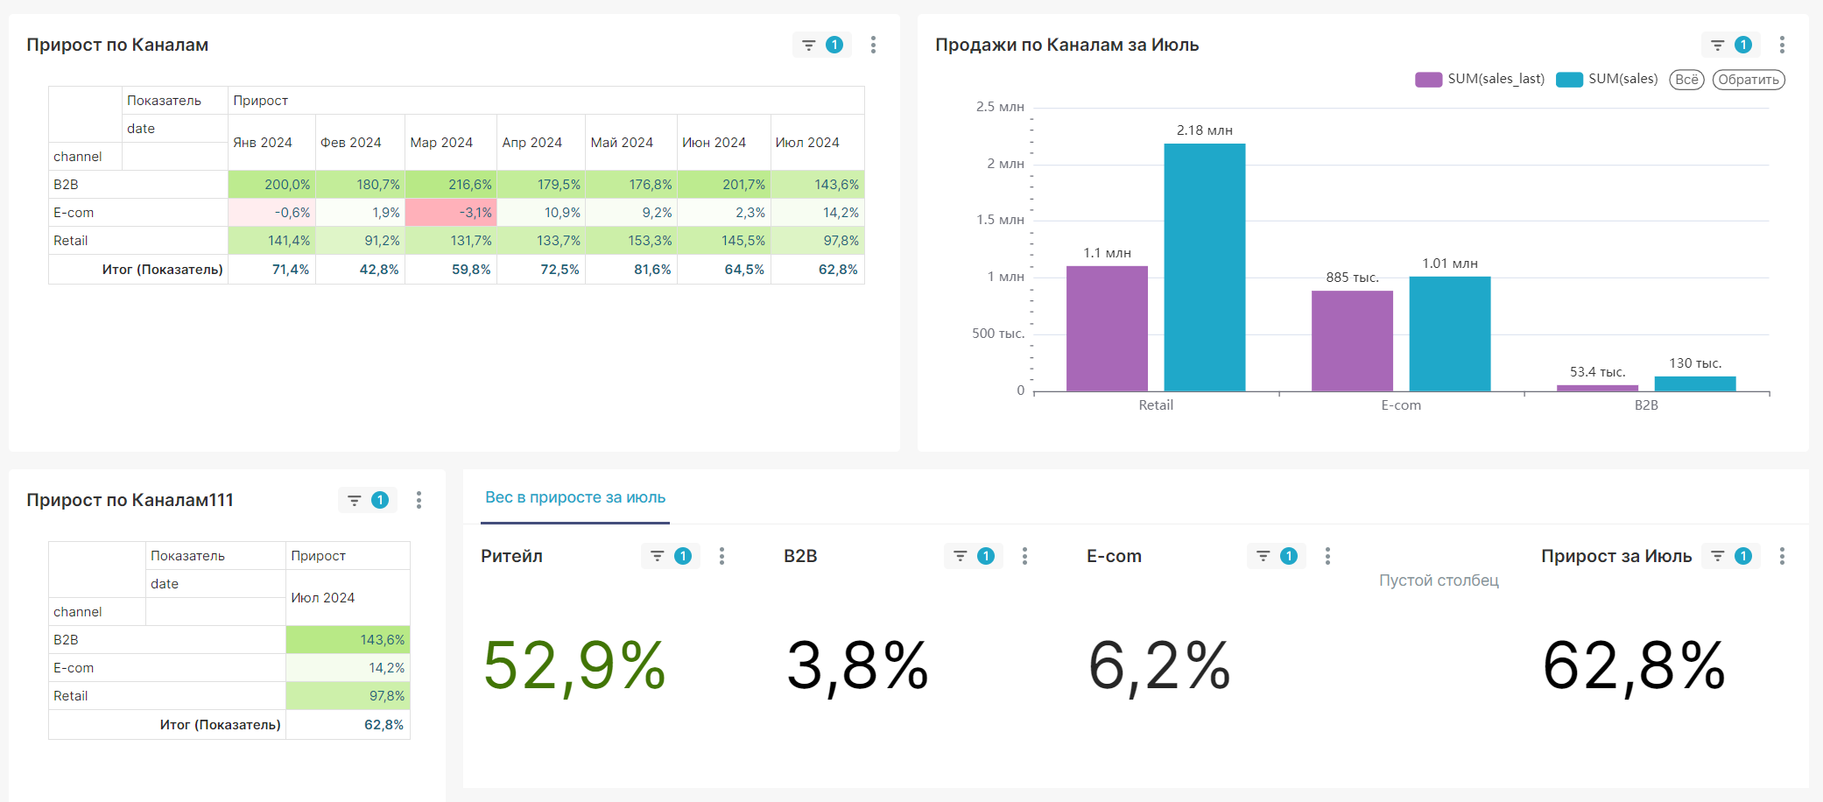This screenshot has height=802, width=1823.
Task: Open three-dot menu of Ритейл card
Action: click(721, 556)
